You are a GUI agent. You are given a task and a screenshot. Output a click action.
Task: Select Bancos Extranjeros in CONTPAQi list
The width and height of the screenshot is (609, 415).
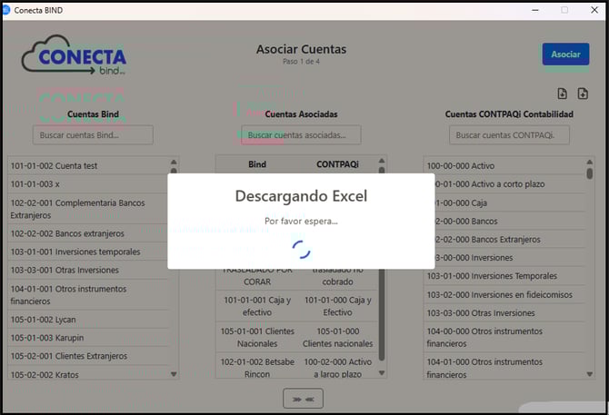click(510, 240)
